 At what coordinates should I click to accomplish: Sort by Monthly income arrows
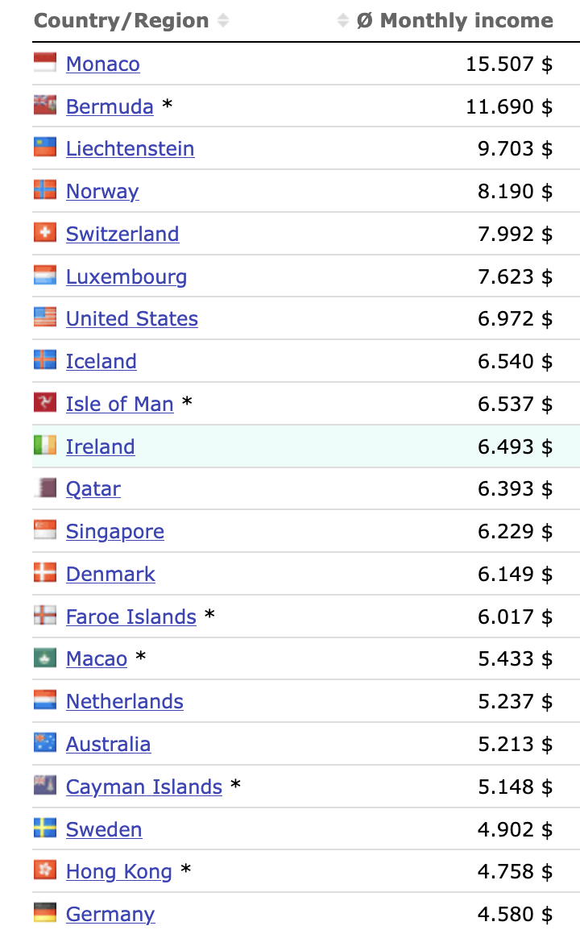[343, 21]
